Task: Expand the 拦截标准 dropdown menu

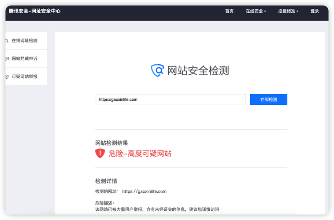Action: [288, 11]
